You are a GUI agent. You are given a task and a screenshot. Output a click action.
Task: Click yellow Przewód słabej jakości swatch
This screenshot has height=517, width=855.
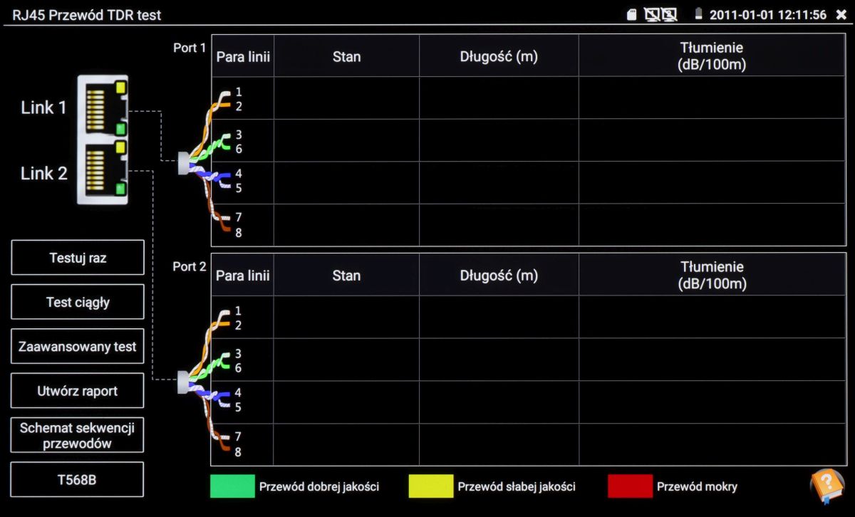click(x=430, y=486)
